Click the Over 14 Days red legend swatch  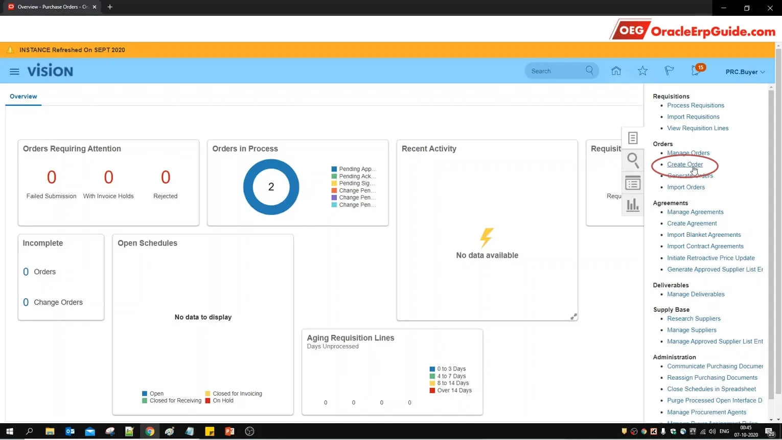point(432,390)
